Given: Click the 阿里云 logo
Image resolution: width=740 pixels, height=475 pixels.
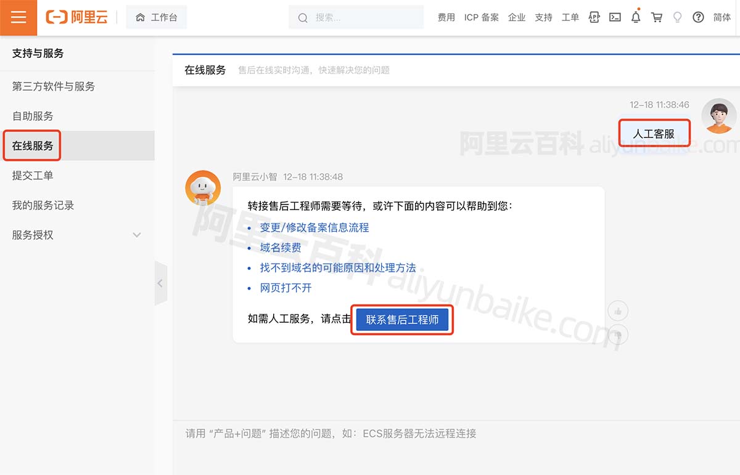Looking at the screenshot, I should point(77,17).
